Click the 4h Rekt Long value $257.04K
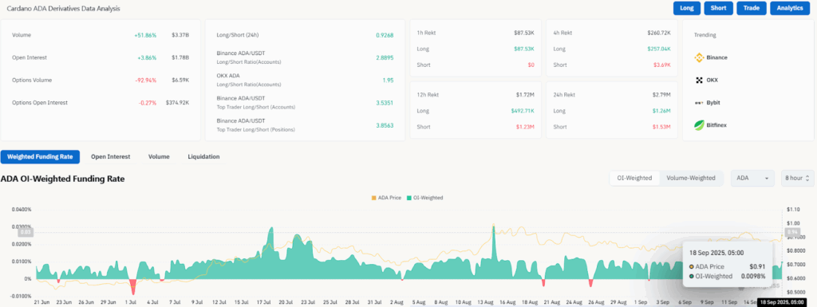 (659, 49)
